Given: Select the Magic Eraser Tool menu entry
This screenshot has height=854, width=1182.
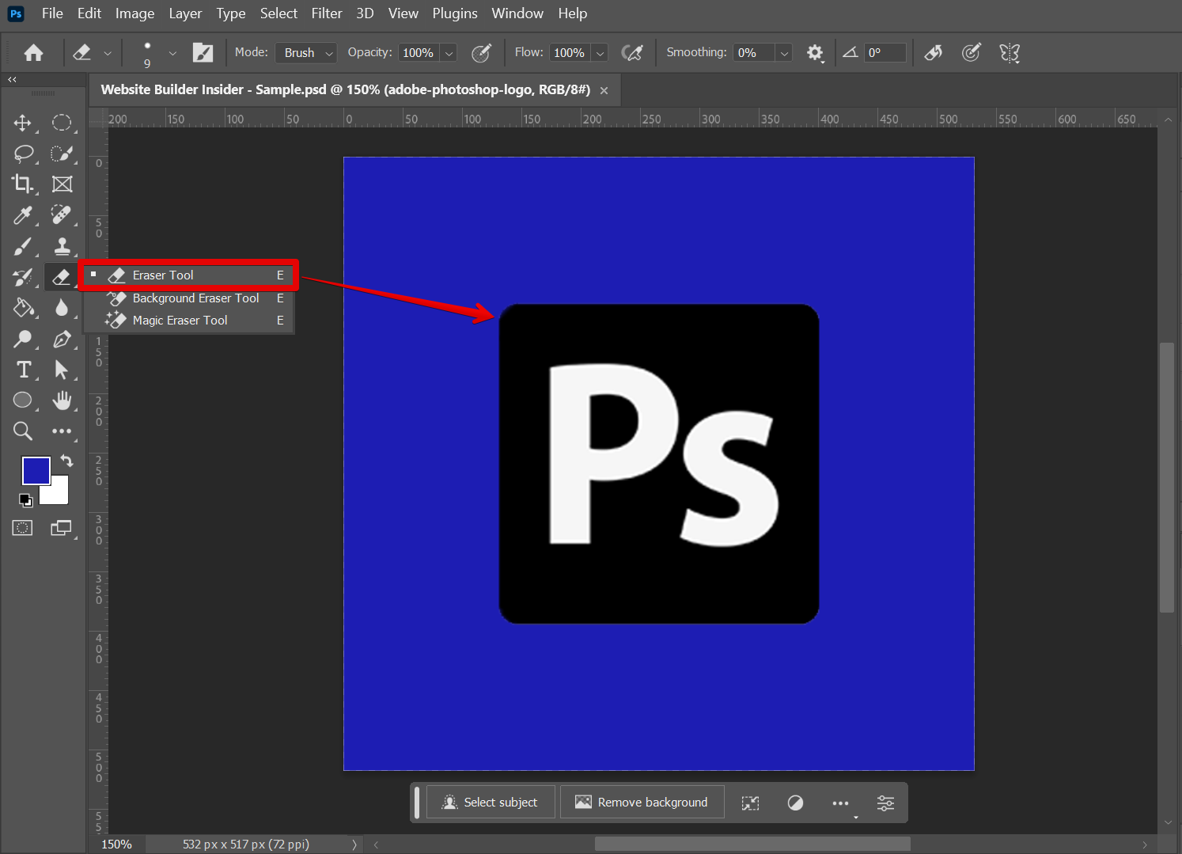Looking at the screenshot, I should point(180,320).
